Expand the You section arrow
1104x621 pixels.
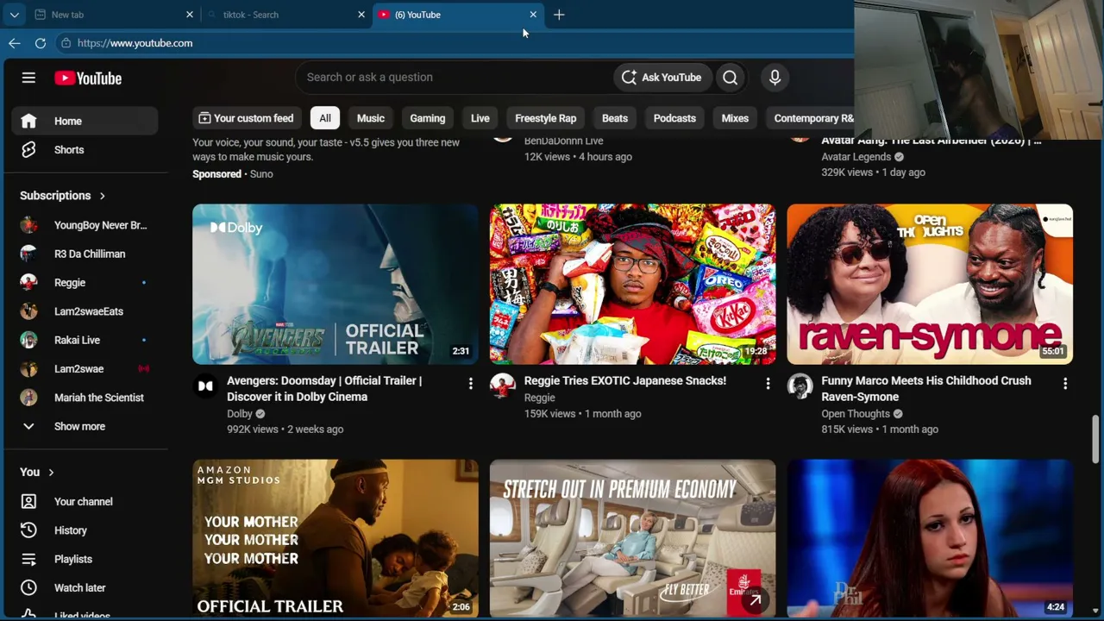[51, 472]
